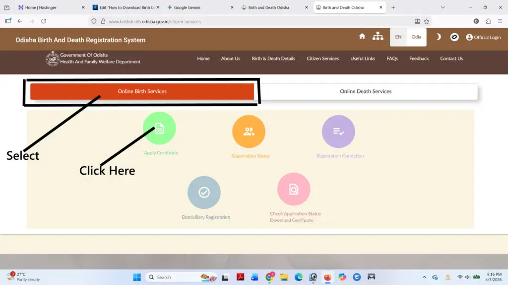508x285 pixels.
Task: Click the browser reload button
Action: pos(44,21)
